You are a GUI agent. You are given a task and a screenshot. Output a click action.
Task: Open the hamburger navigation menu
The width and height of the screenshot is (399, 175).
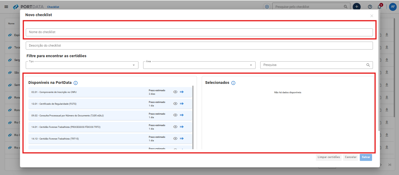(6, 7)
